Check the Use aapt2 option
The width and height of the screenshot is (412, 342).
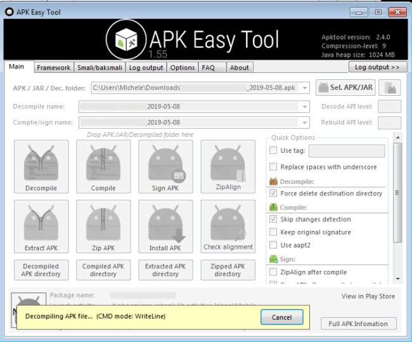click(x=273, y=245)
